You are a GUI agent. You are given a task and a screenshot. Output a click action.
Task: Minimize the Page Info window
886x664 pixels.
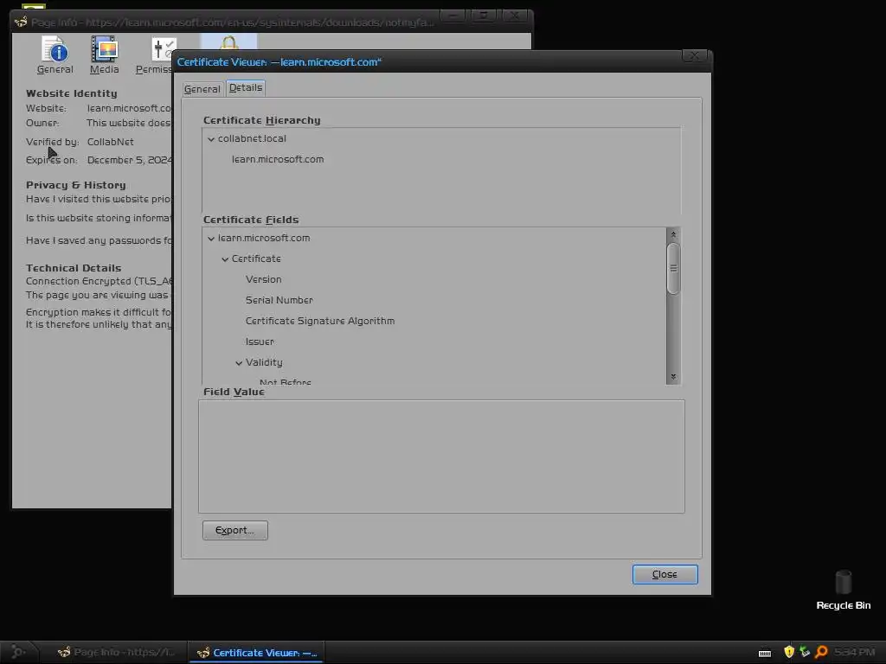453,16
